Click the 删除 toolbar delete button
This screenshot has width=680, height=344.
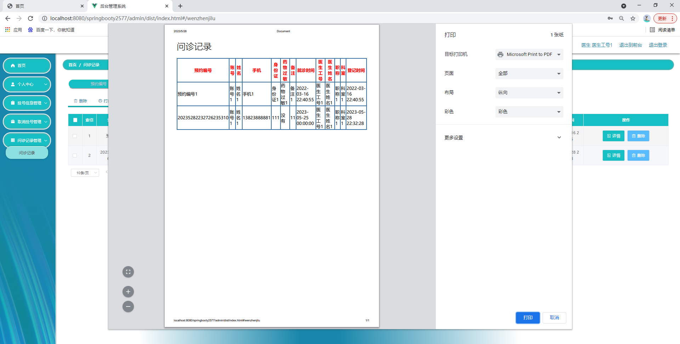[x=80, y=101]
